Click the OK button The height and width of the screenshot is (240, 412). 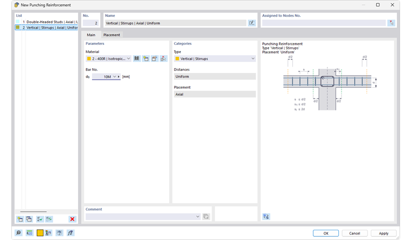pyautogui.click(x=326, y=233)
